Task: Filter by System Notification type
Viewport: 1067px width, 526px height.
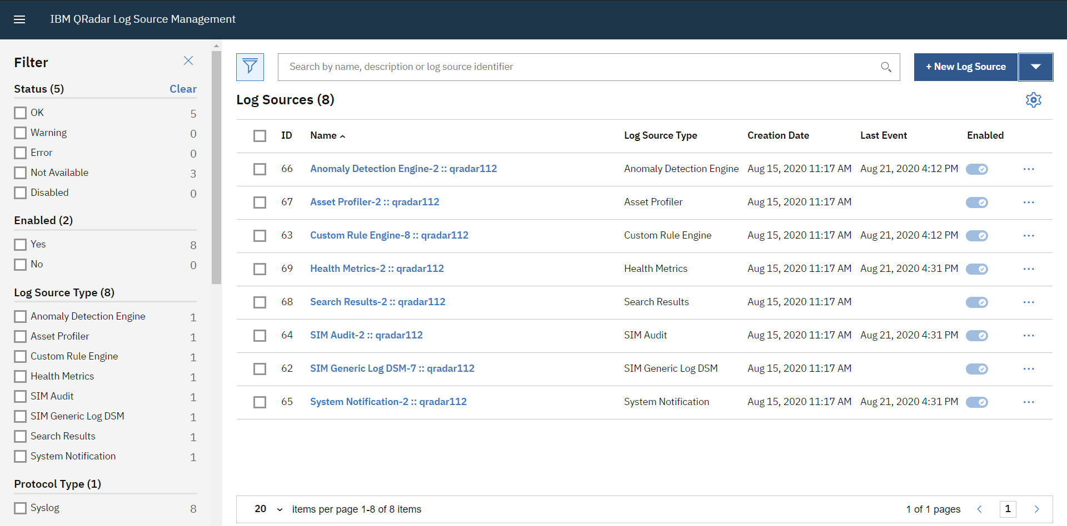Action: pos(21,456)
